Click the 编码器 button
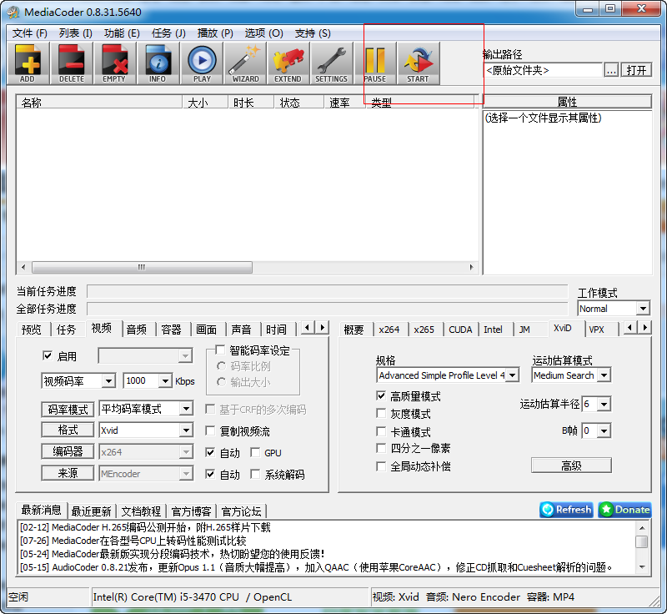This screenshot has width=667, height=614. coord(68,451)
